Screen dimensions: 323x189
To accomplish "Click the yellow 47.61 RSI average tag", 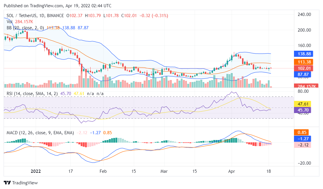I will (303, 103).
